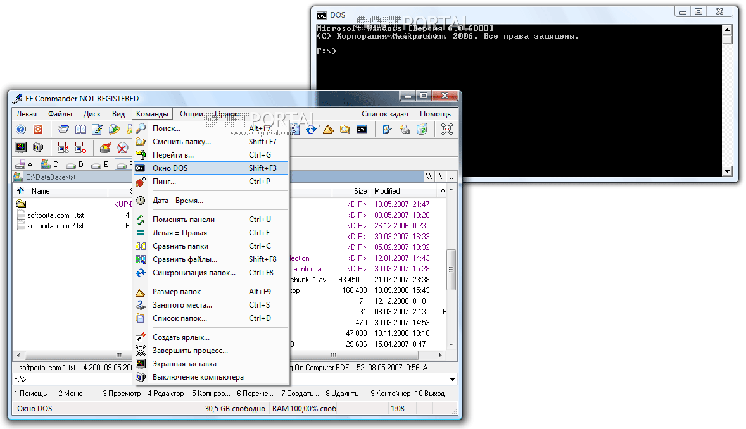Open the Список задач menu
The height and width of the screenshot is (429, 746).
[x=385, y=114]
